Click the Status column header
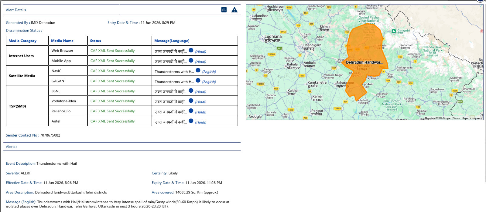 [x=95, y=41]
